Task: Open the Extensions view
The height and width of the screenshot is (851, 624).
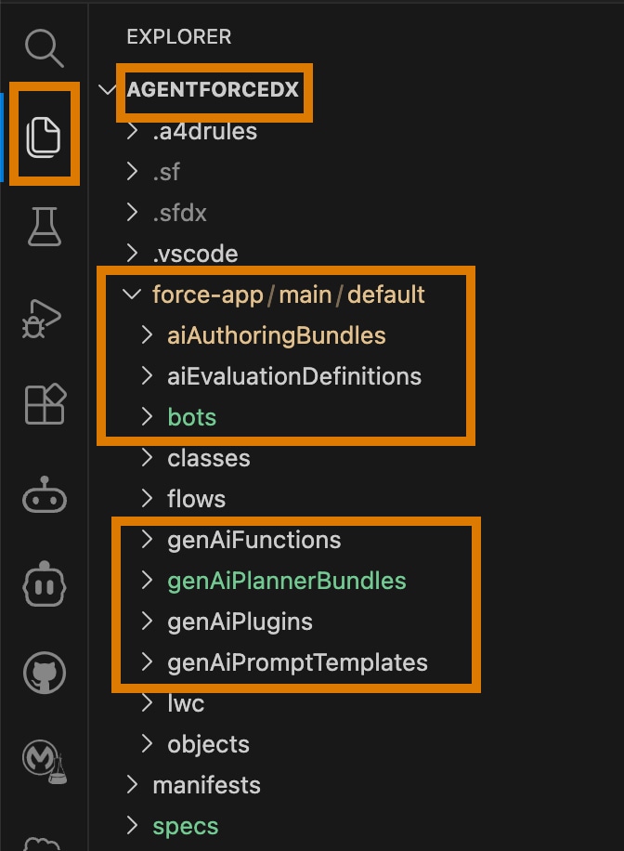Action: click(x=44, y=406)
